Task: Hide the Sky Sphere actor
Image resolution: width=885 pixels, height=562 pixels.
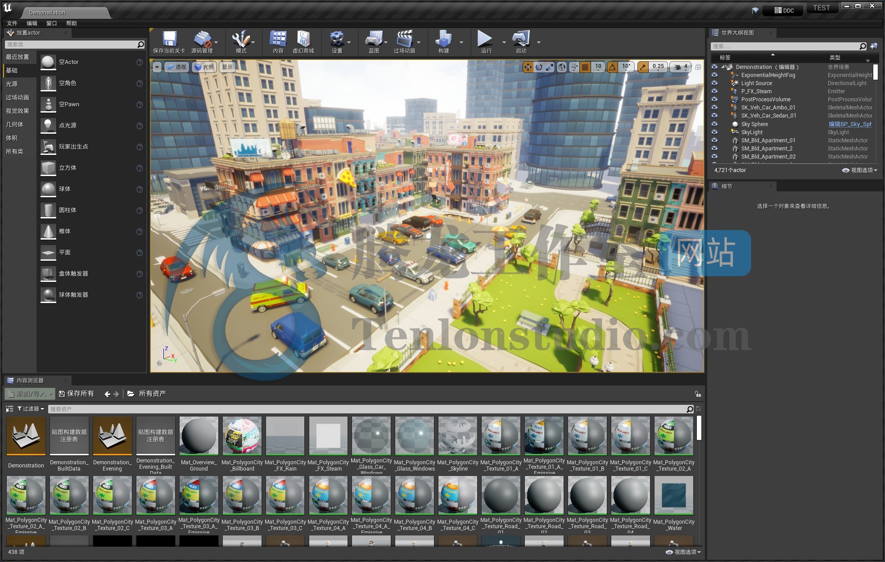Action: [714, 124]
